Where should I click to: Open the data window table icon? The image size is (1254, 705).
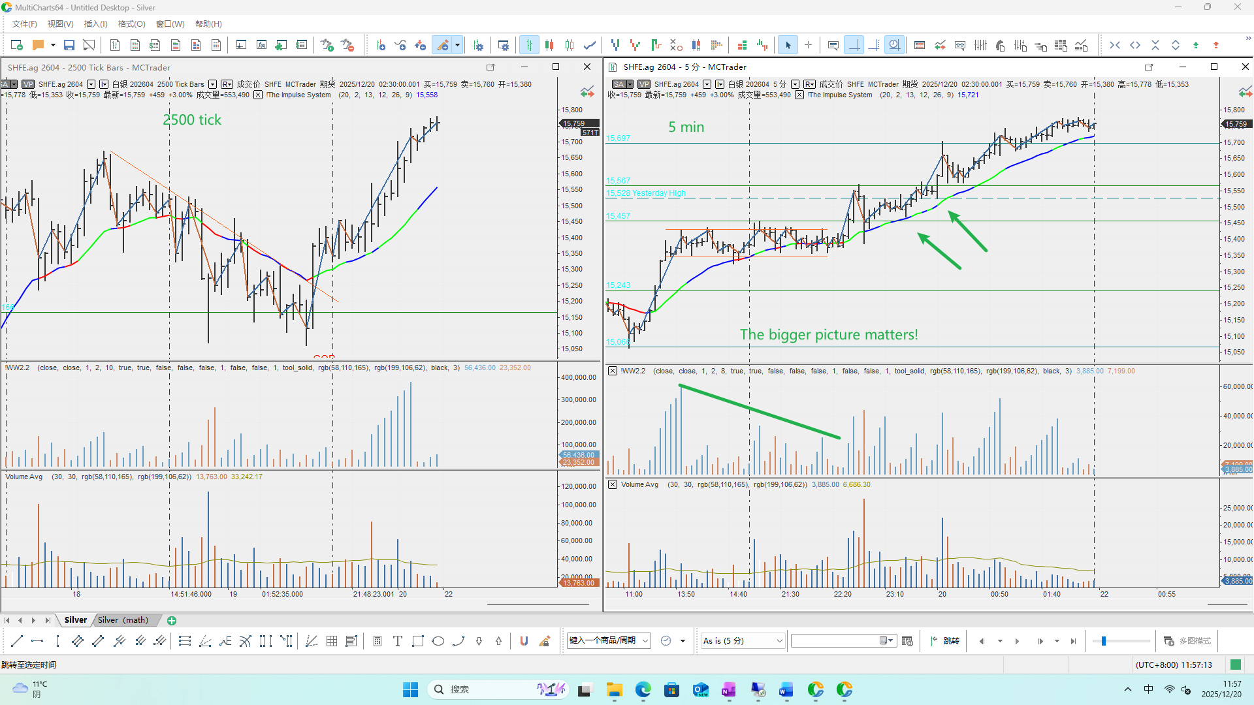point(920,45)
